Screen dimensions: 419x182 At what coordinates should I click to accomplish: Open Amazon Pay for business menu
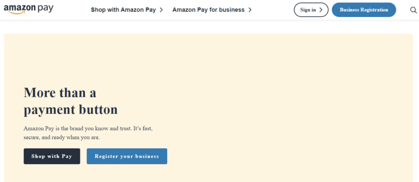pyautogui.click(x=208, y=10)
